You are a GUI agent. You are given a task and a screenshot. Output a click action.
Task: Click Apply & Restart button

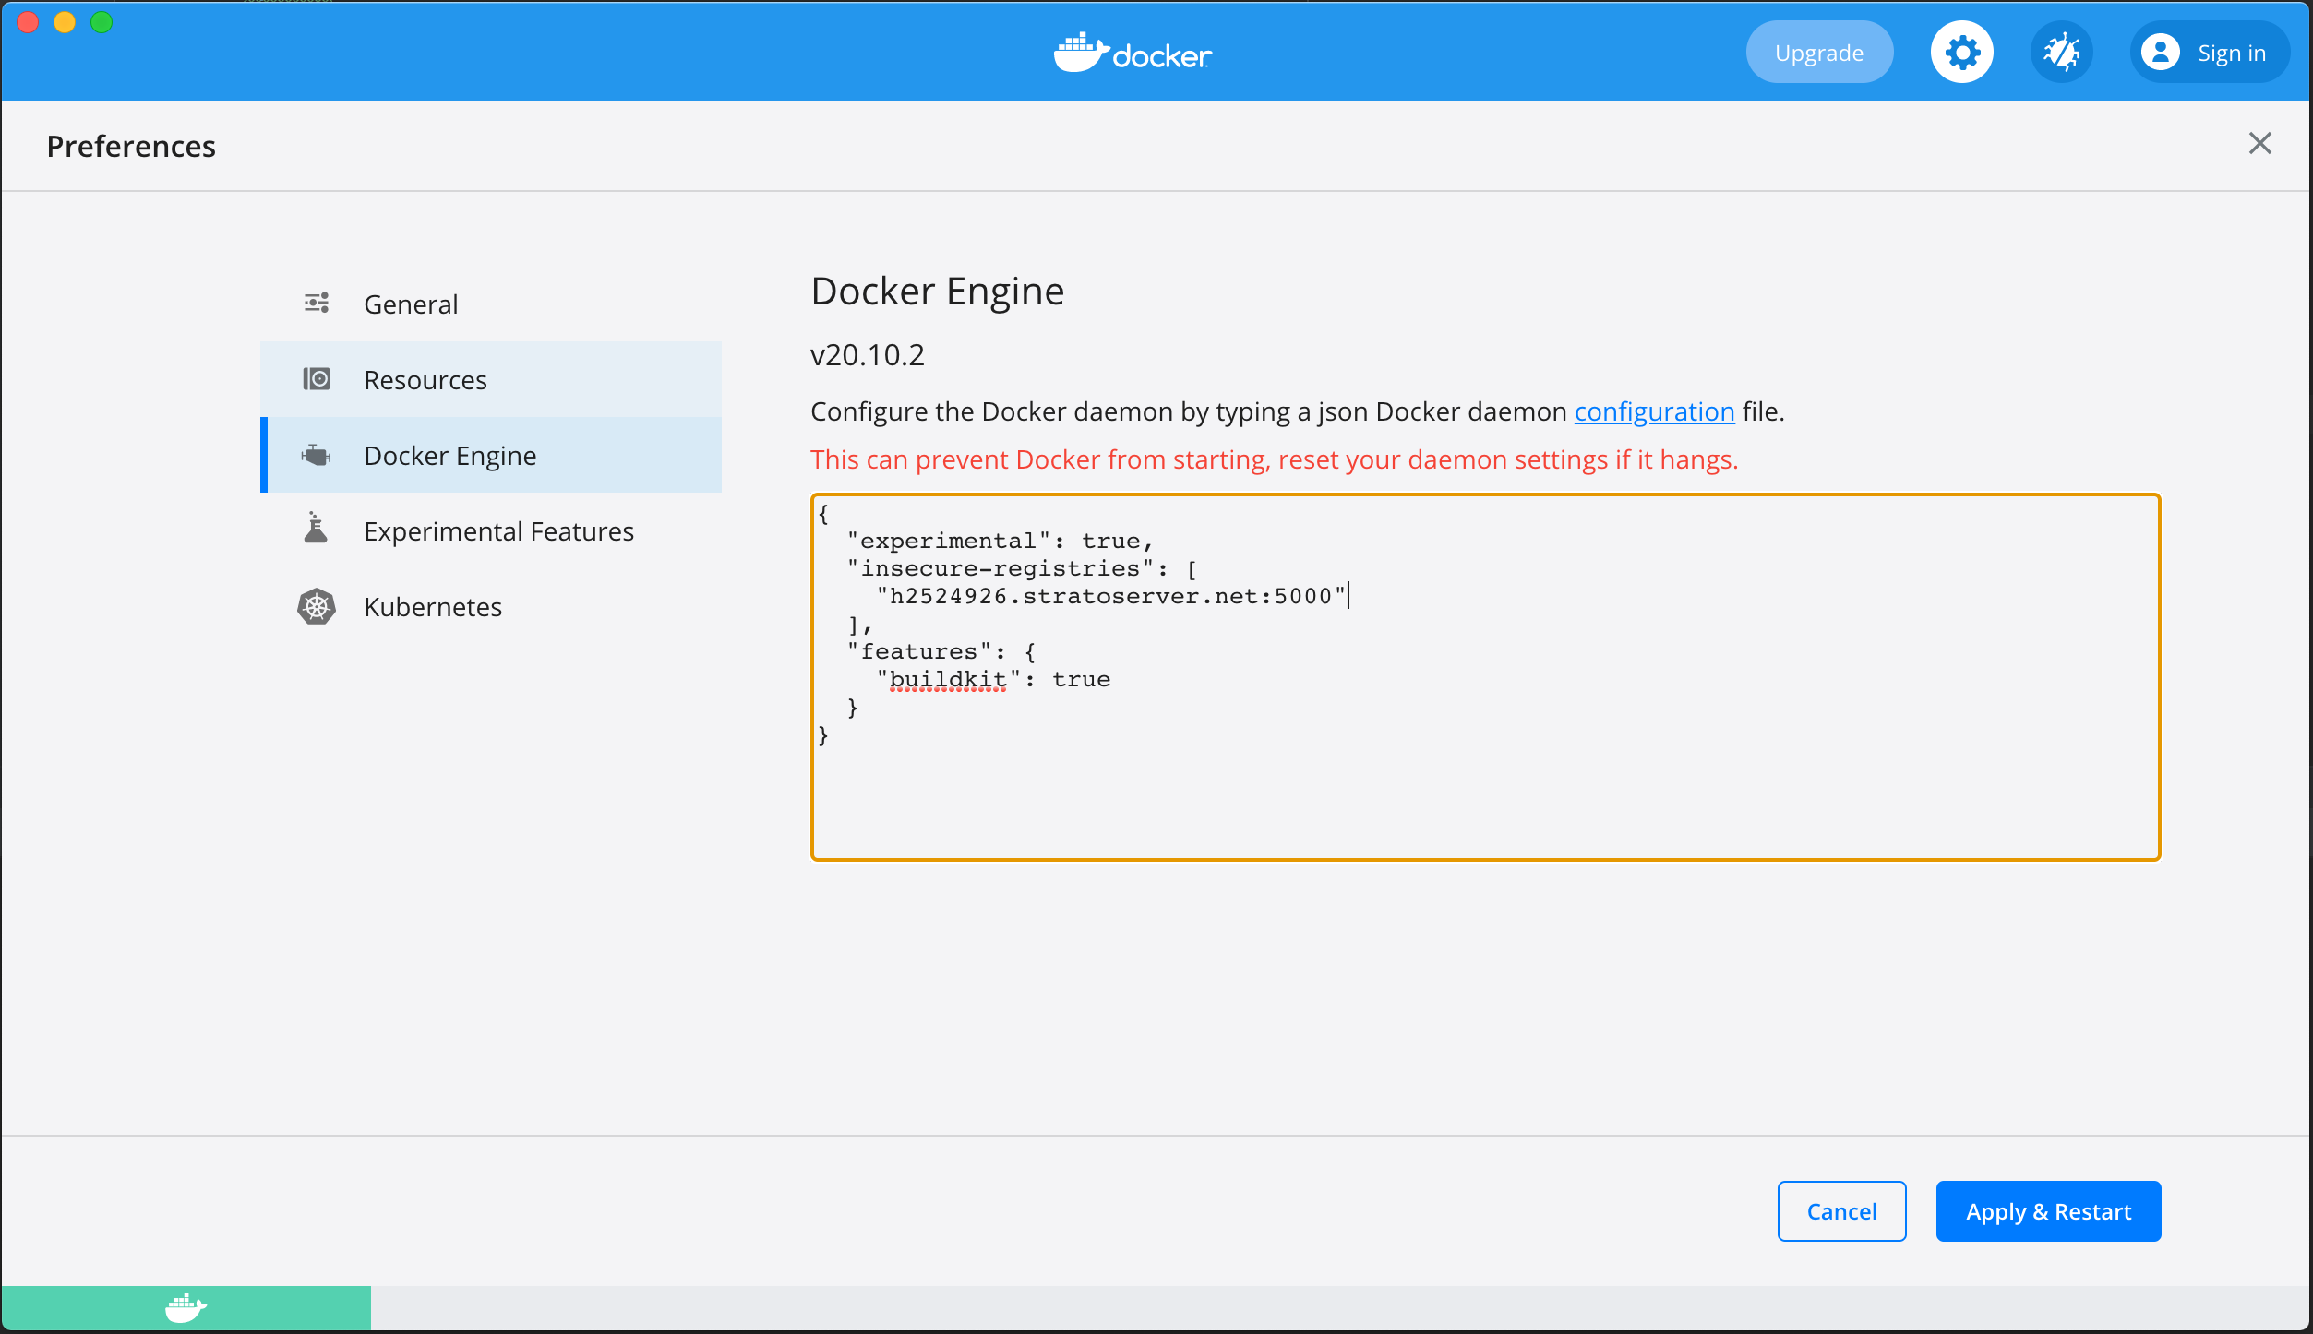point(2048,1210)
